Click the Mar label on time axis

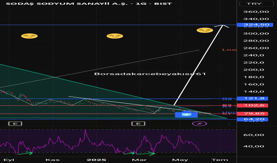(x=139, y=160)
